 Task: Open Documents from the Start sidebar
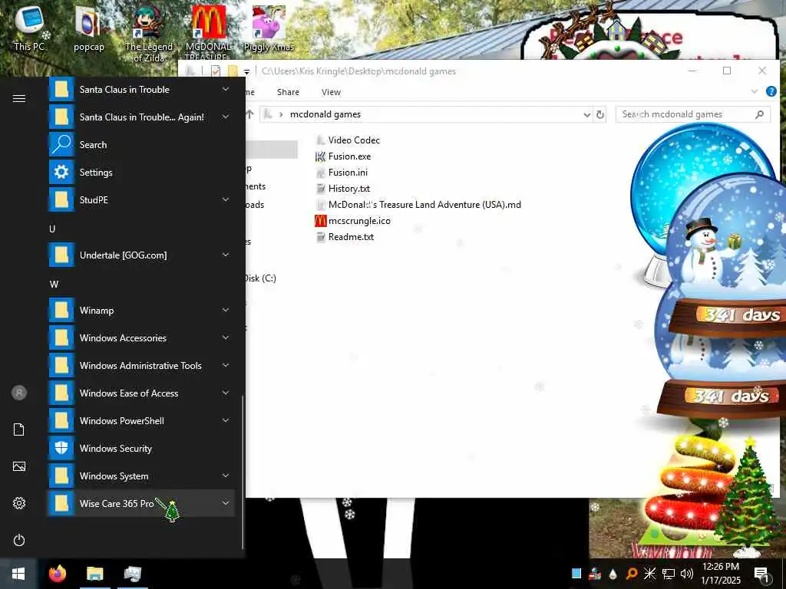point(19,429)
